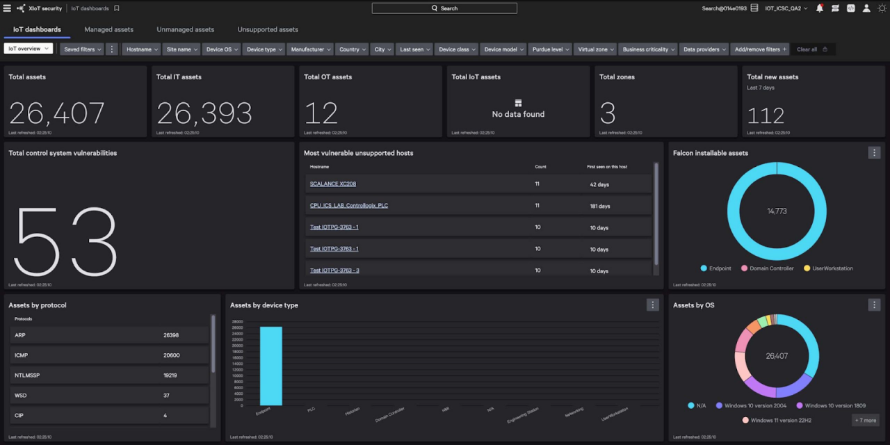Click the theme brightness sun icon
Viewport: 890px width, 445px height.
(x=882, y=9)
